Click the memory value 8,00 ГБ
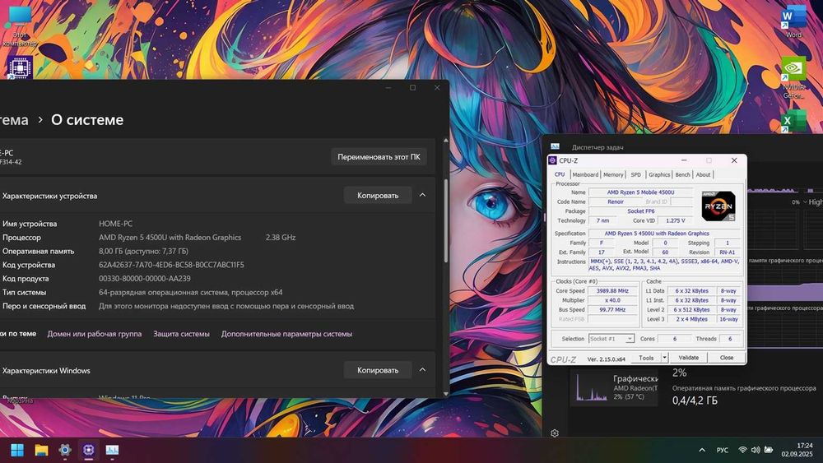 pyautogui.click(x=143, y=251)
